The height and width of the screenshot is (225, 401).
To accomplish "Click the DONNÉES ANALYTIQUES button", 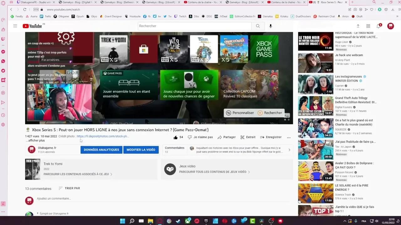I will 101,150.
